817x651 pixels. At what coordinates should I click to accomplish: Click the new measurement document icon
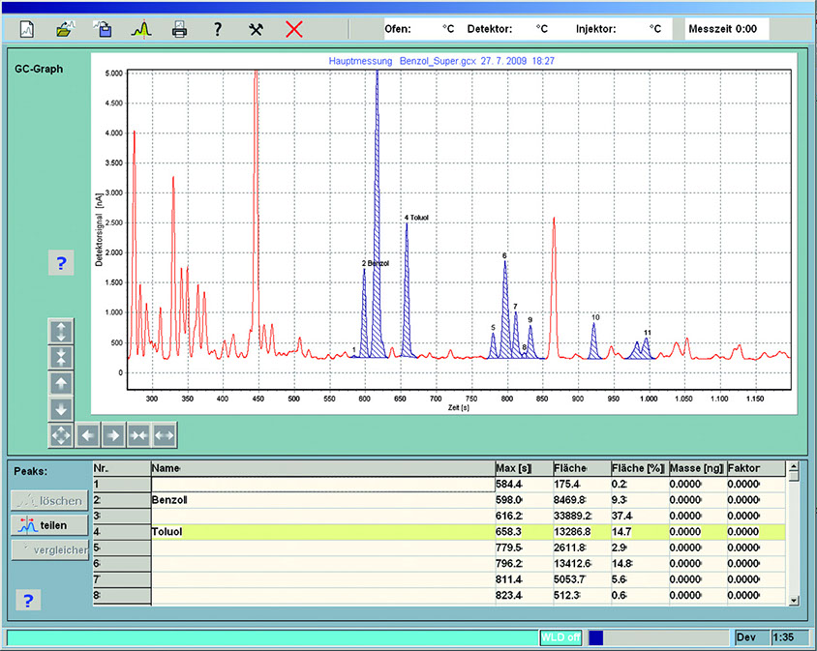pos(27,29)
